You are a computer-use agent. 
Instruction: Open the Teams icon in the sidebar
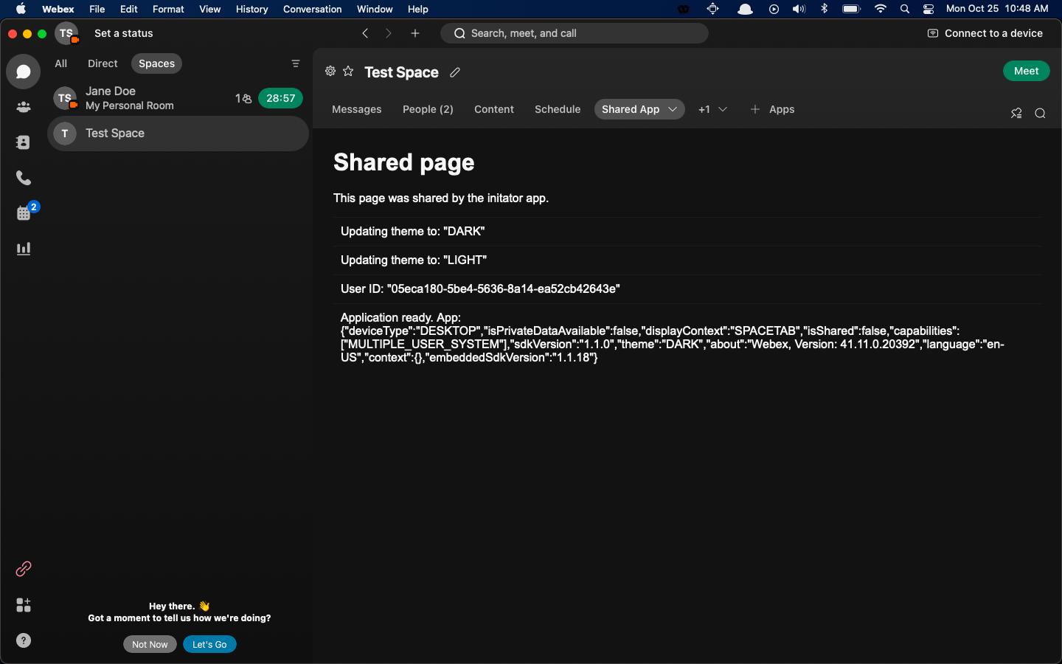[24, 107]
